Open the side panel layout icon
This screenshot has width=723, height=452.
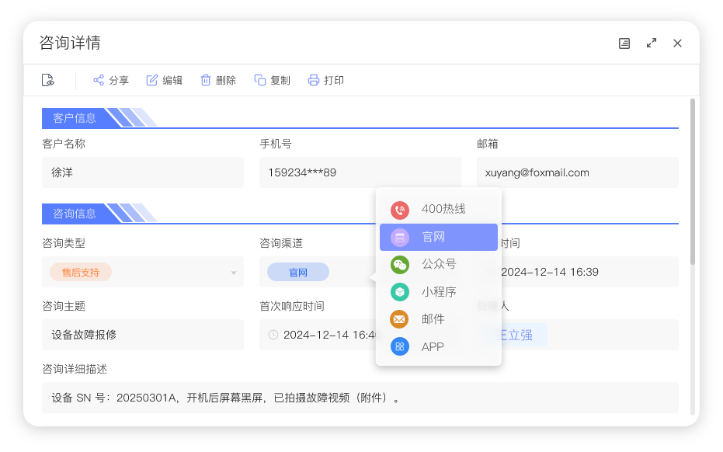click(x=624, y=43)
